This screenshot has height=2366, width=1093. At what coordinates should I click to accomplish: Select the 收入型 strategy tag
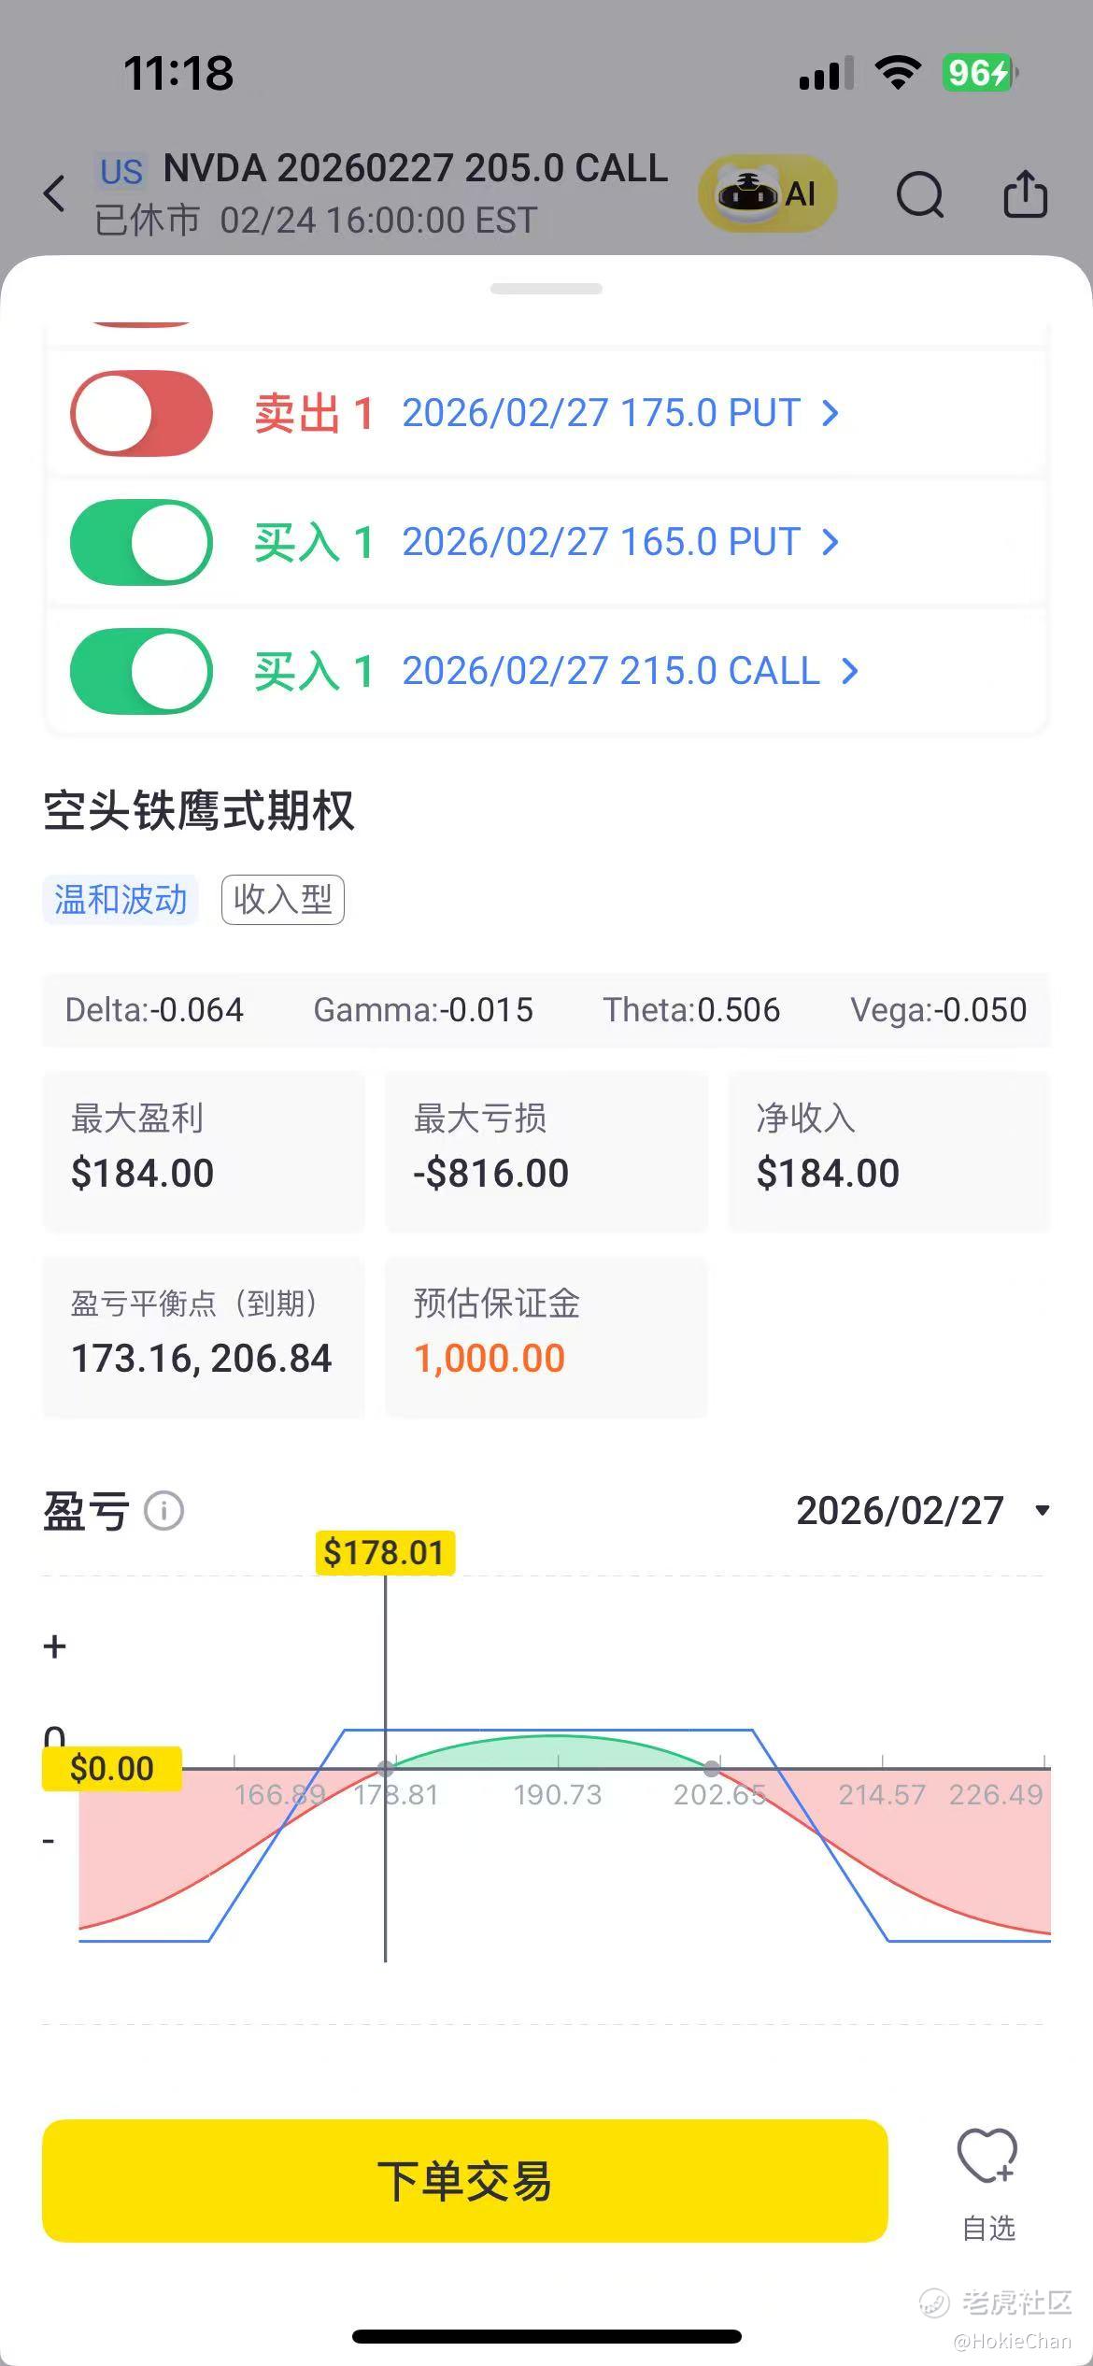[x=283, y=900]
